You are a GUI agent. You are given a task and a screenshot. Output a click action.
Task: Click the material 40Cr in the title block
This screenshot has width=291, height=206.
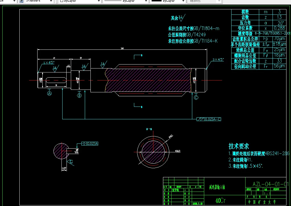[220, 200]
